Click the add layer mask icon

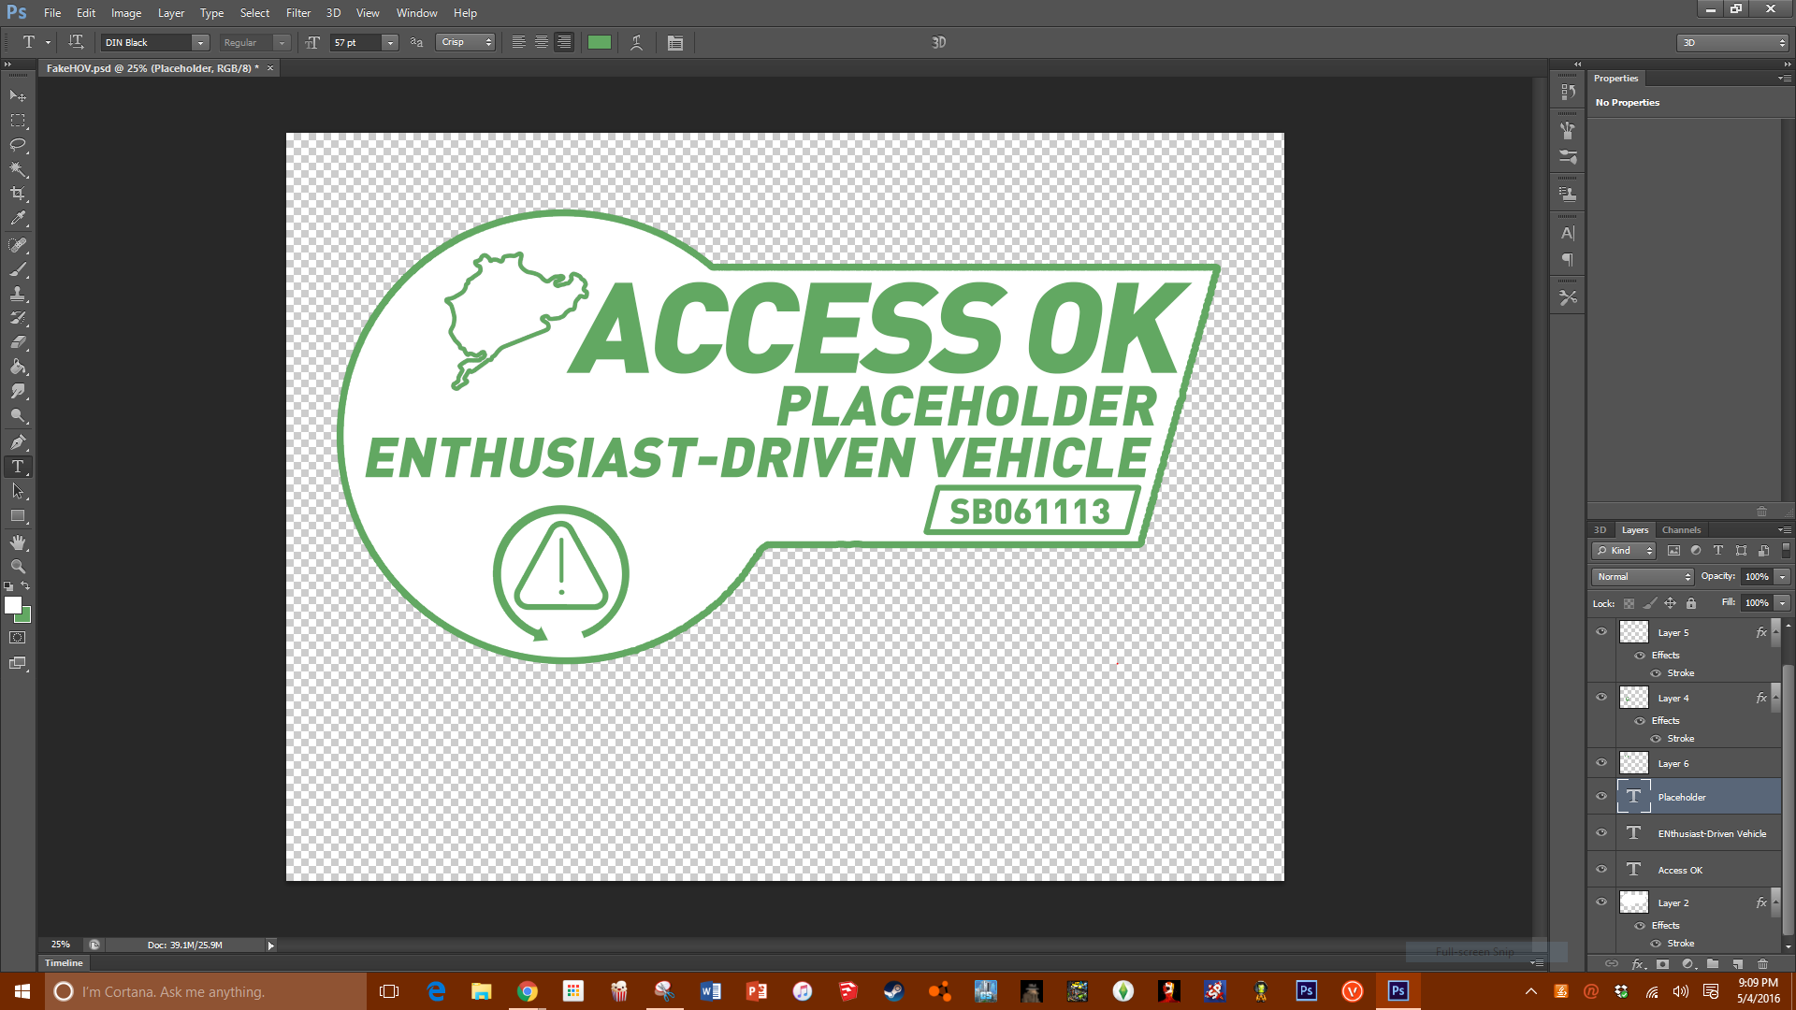(1662, 964)
